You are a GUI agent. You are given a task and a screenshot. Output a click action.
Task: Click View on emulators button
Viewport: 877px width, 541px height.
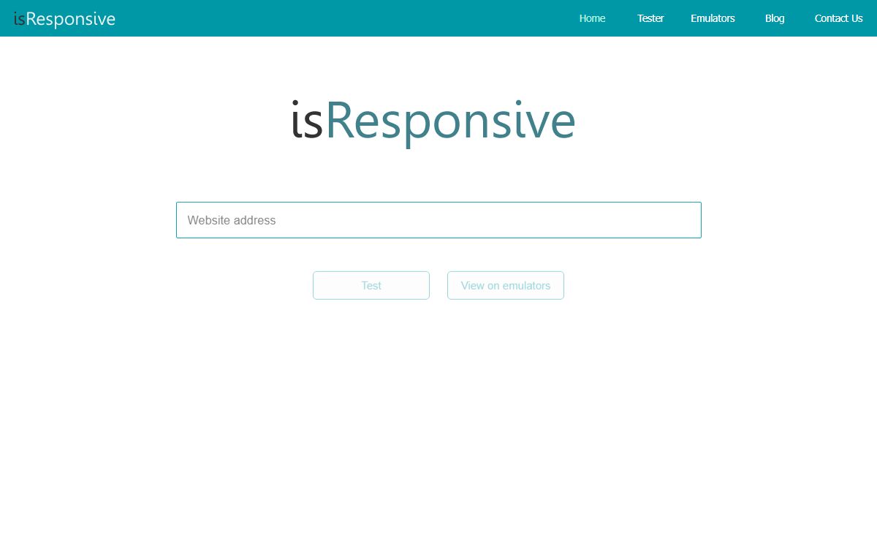click(506, 286)
